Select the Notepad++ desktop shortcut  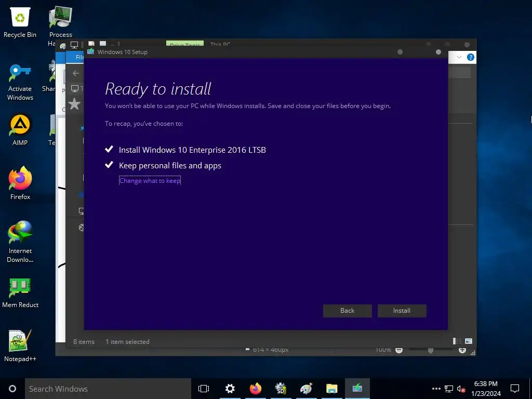coord(20,345)
